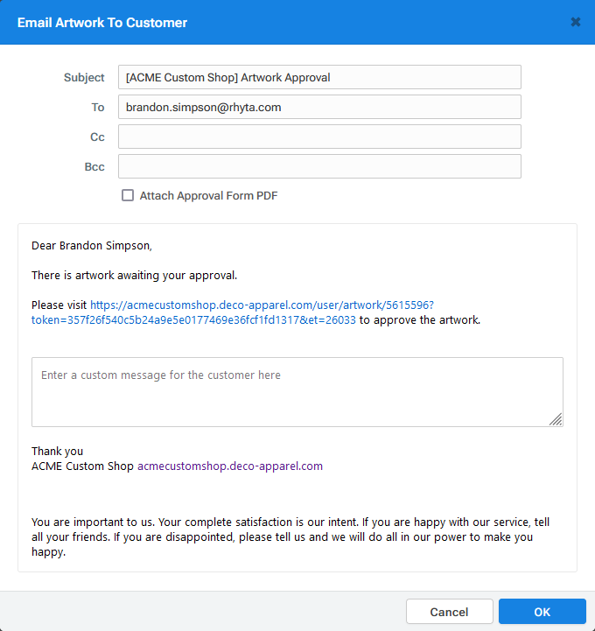Click the custom message text area
Screen dimensions: 595x631
pos(297,392)
